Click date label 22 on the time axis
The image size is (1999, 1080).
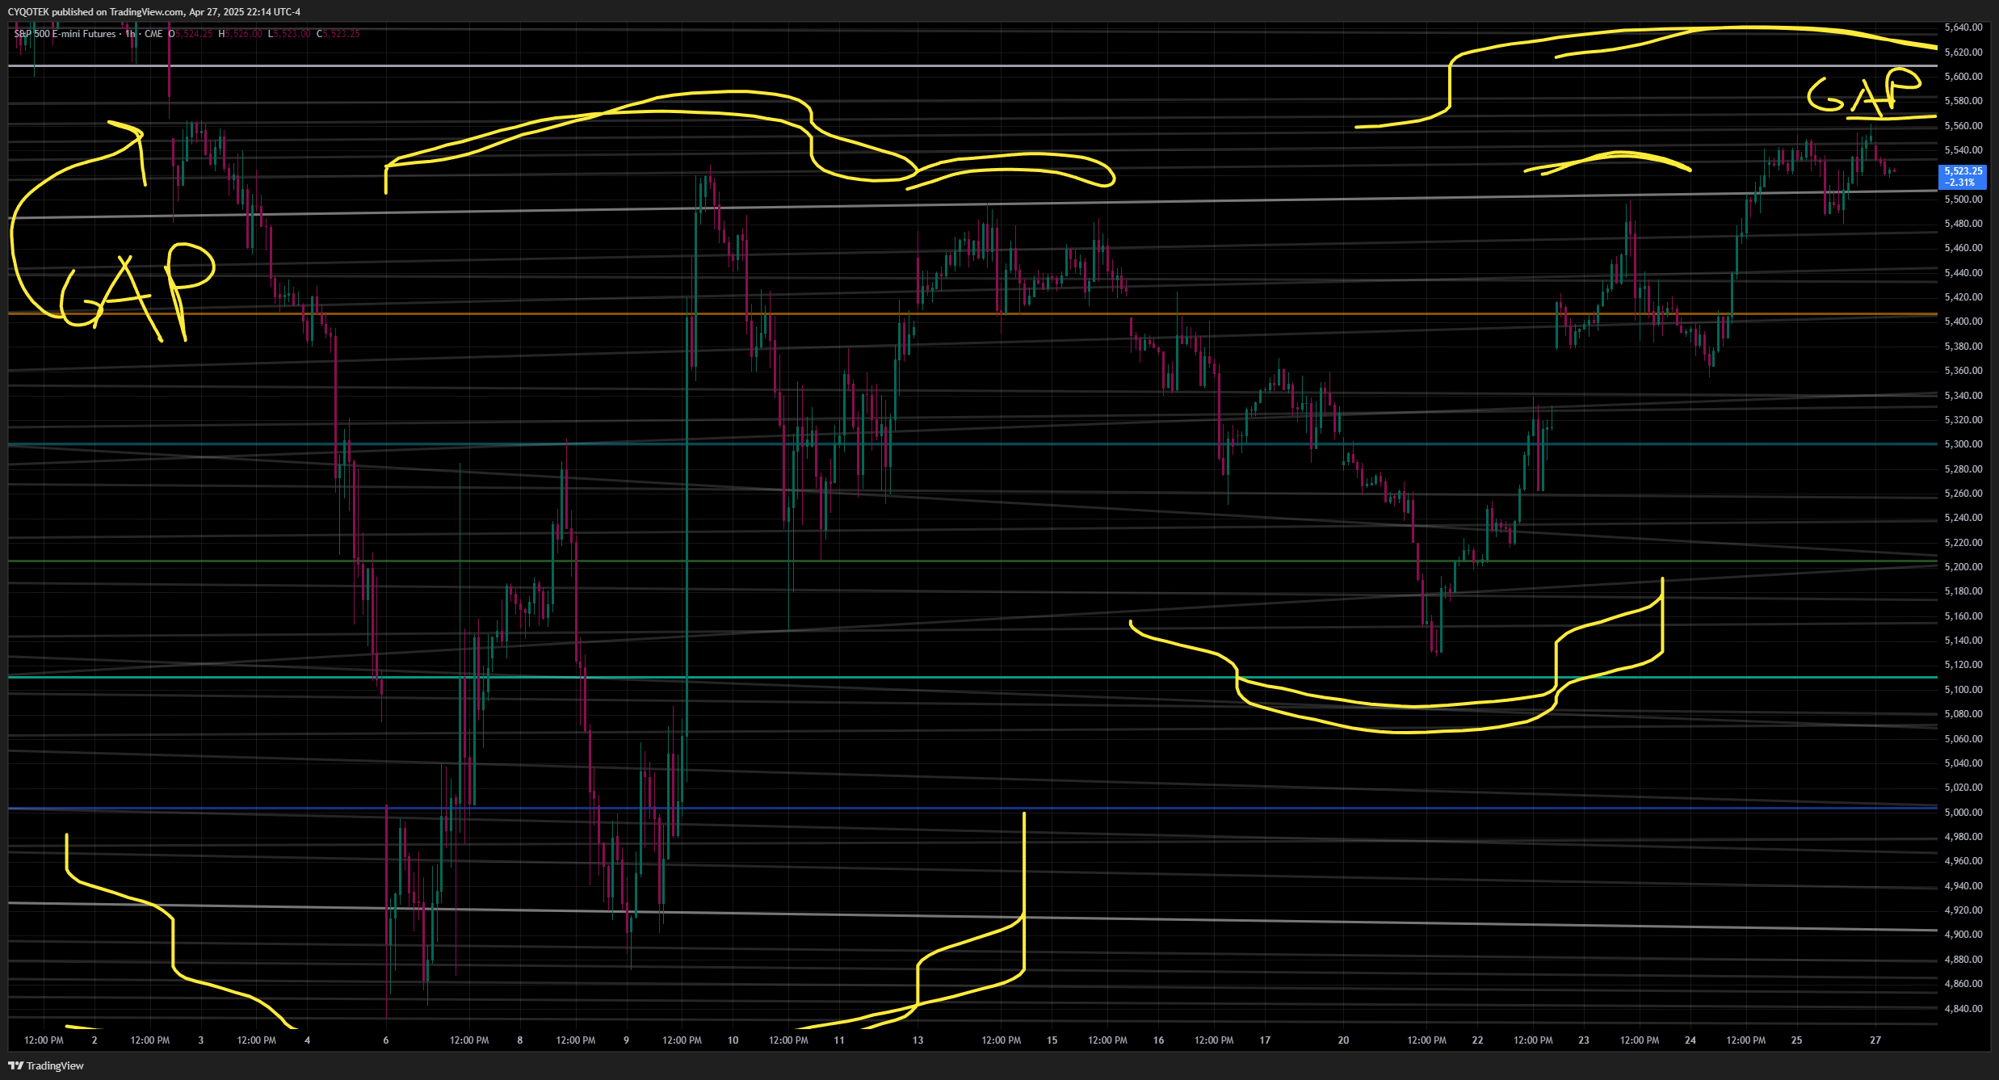click(x=1477, y=1040)
